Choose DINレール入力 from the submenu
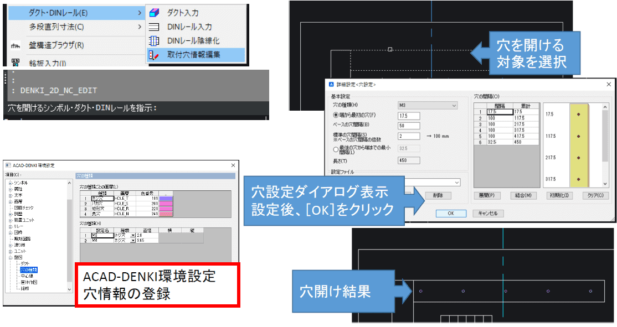The image size is (617, 327). point(196,27)
